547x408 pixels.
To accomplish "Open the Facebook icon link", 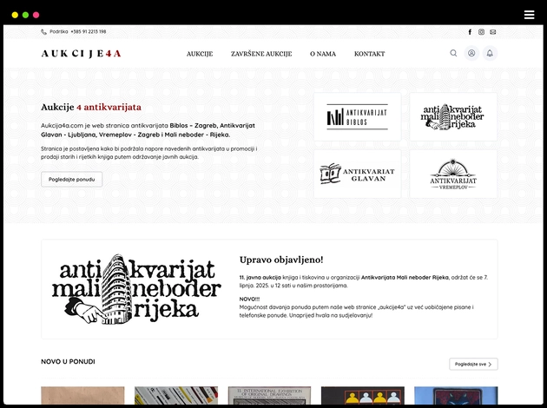I will pos(470,32).
